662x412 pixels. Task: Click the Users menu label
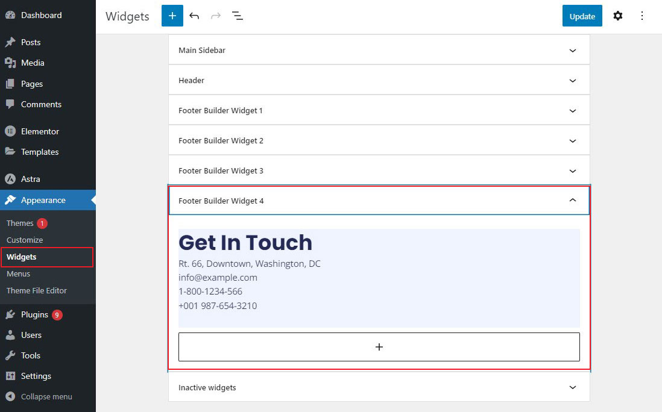pyautogui.click(x=31, y=335)
